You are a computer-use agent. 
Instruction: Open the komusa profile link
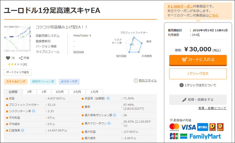[x=79, y=52]
